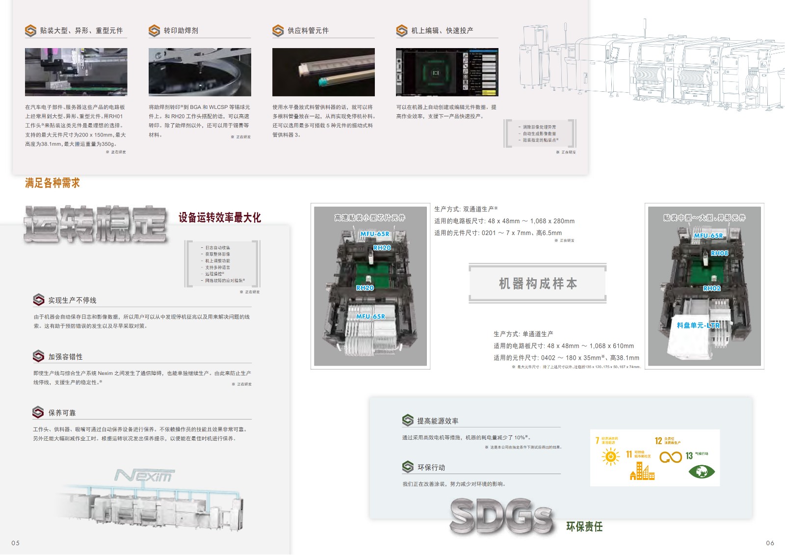Image resolution: width=785 pixels, height=555 pixels.
Task: Open the large odd-shaped component placement photo
Action: click(76, 72)
